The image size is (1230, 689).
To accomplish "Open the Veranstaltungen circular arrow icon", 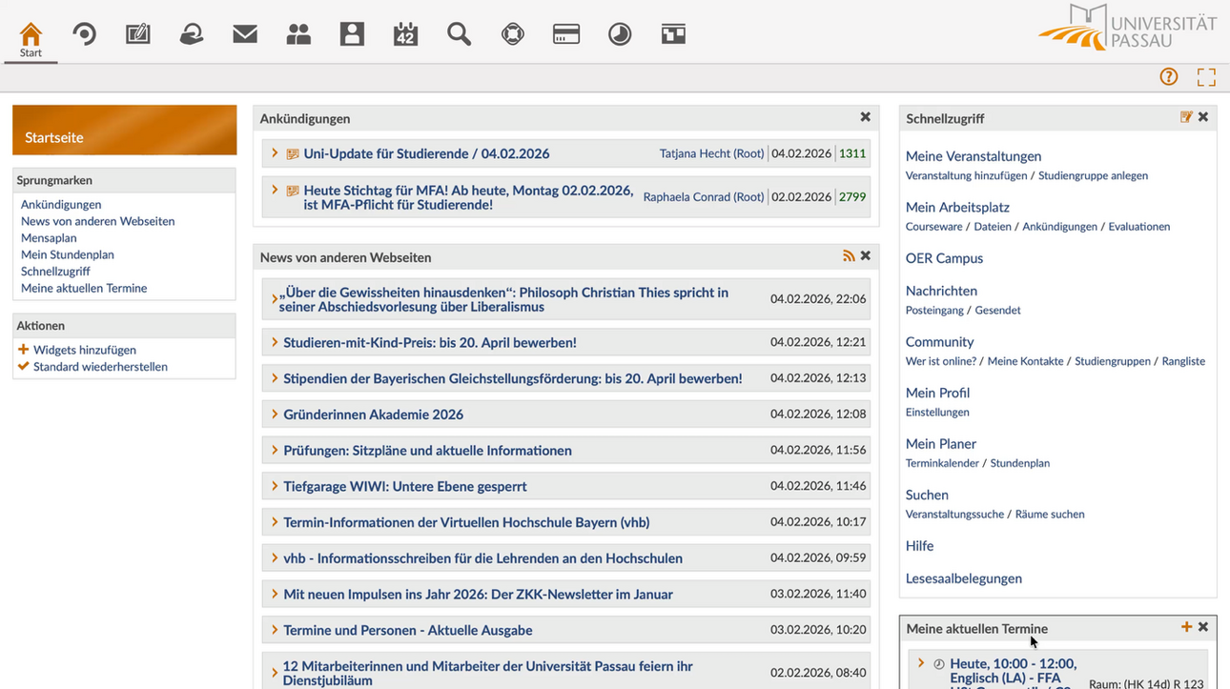I will tap(85, 34).
